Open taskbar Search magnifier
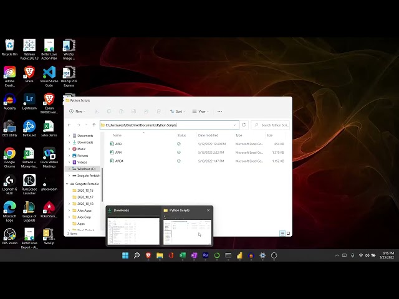399x299 pixels. 137,255
